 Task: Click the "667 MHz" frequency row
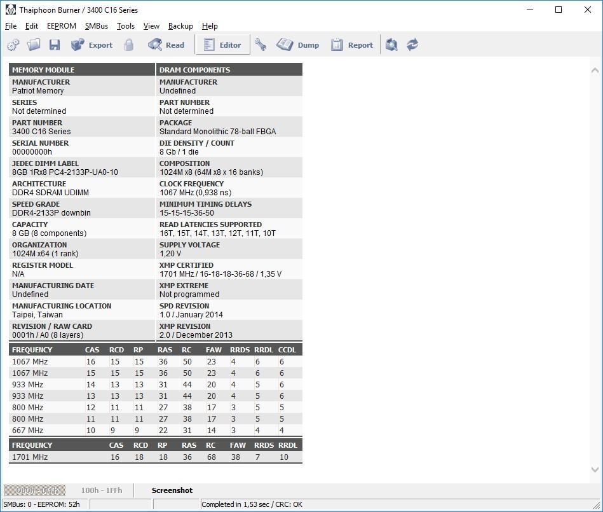pos(156,431)
